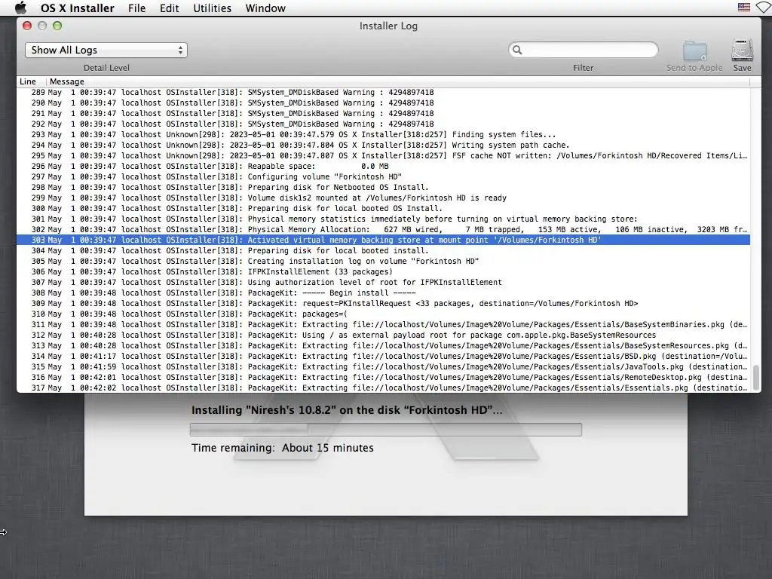The width and height of the screenshot is (772, 579).
Task: Select log line 291 SMSystem_DMDiskBased Warning
Action: pos(383,113)
